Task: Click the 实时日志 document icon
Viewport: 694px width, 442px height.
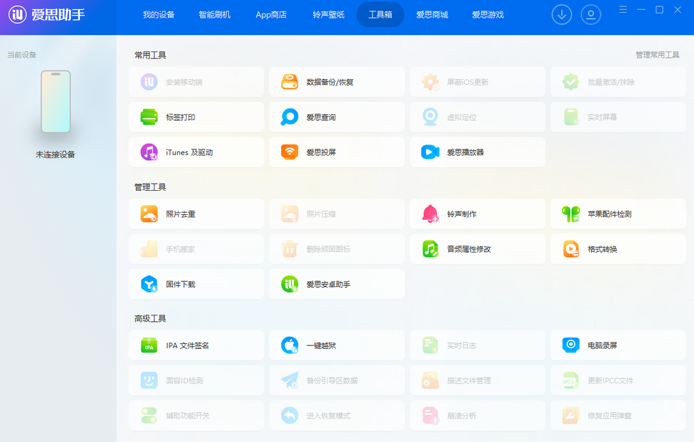Action: click(x=430, y=346)
